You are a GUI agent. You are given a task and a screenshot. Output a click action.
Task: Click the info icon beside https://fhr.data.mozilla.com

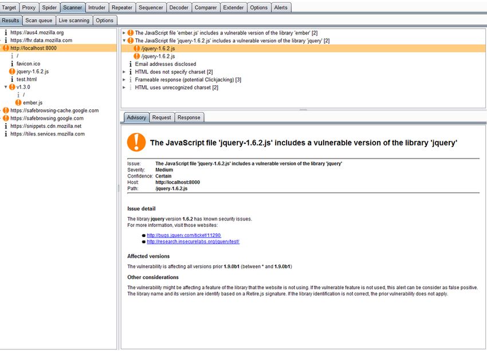6,40
